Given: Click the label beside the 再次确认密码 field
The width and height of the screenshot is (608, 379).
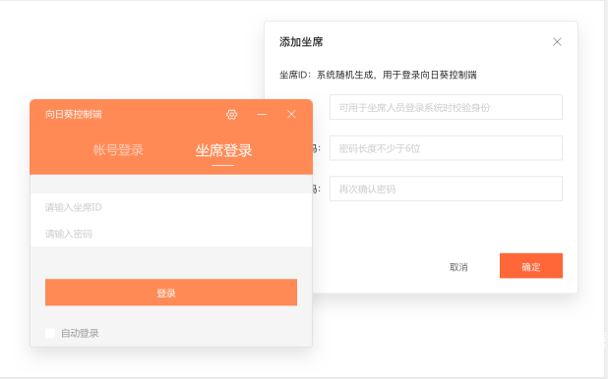Looking at the screenshot, I should [317, 189].
